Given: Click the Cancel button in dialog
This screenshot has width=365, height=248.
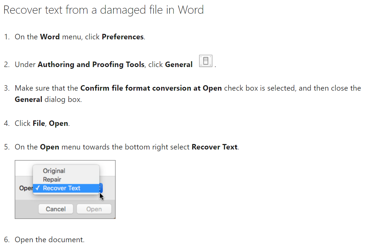Looking at the screenshot, I should point(56,209).
